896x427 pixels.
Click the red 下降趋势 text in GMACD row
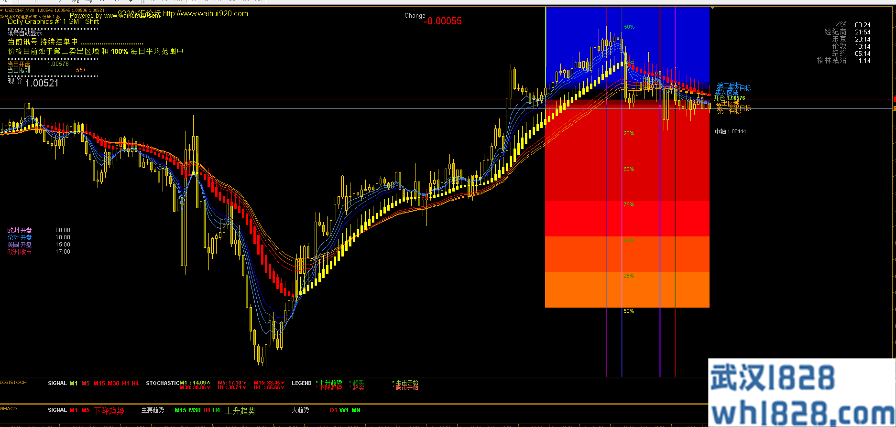tap(109, 411)
